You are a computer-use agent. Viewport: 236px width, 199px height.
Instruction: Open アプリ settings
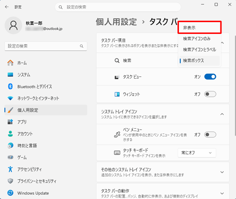[x=46, y=122]
